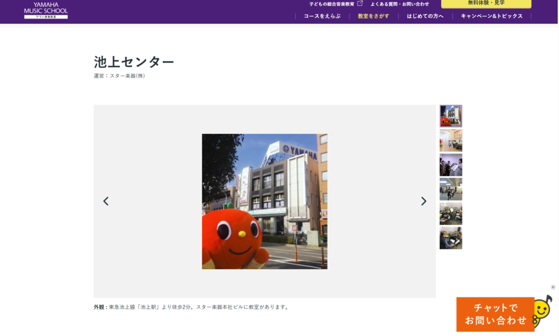Screen dimensions: 559x336
Task: Click 運営:スター楽器(株) text
Action: pyautogui.click(x=120, y=76)
